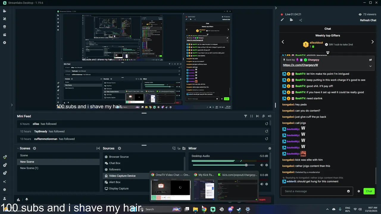Open the Recordings play-circle icon in sidebar
The image size is (381, 214).
[x=4, y=43]
